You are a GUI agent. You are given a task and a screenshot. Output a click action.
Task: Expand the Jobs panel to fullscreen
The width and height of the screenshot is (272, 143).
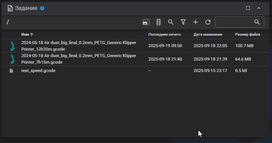pyautogui.click(x=248, y=8)
